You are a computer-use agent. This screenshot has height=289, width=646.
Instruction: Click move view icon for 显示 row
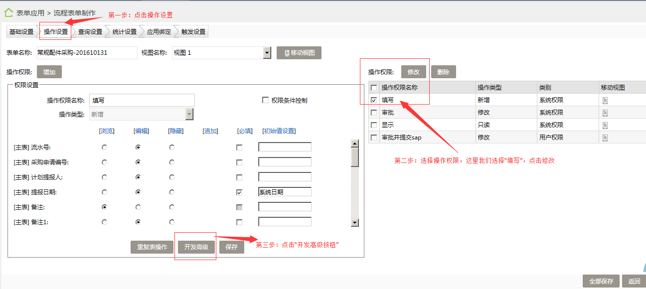pos(605,125)
